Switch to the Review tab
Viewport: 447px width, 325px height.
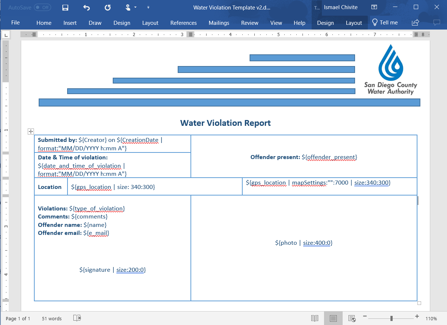point(250,23)
